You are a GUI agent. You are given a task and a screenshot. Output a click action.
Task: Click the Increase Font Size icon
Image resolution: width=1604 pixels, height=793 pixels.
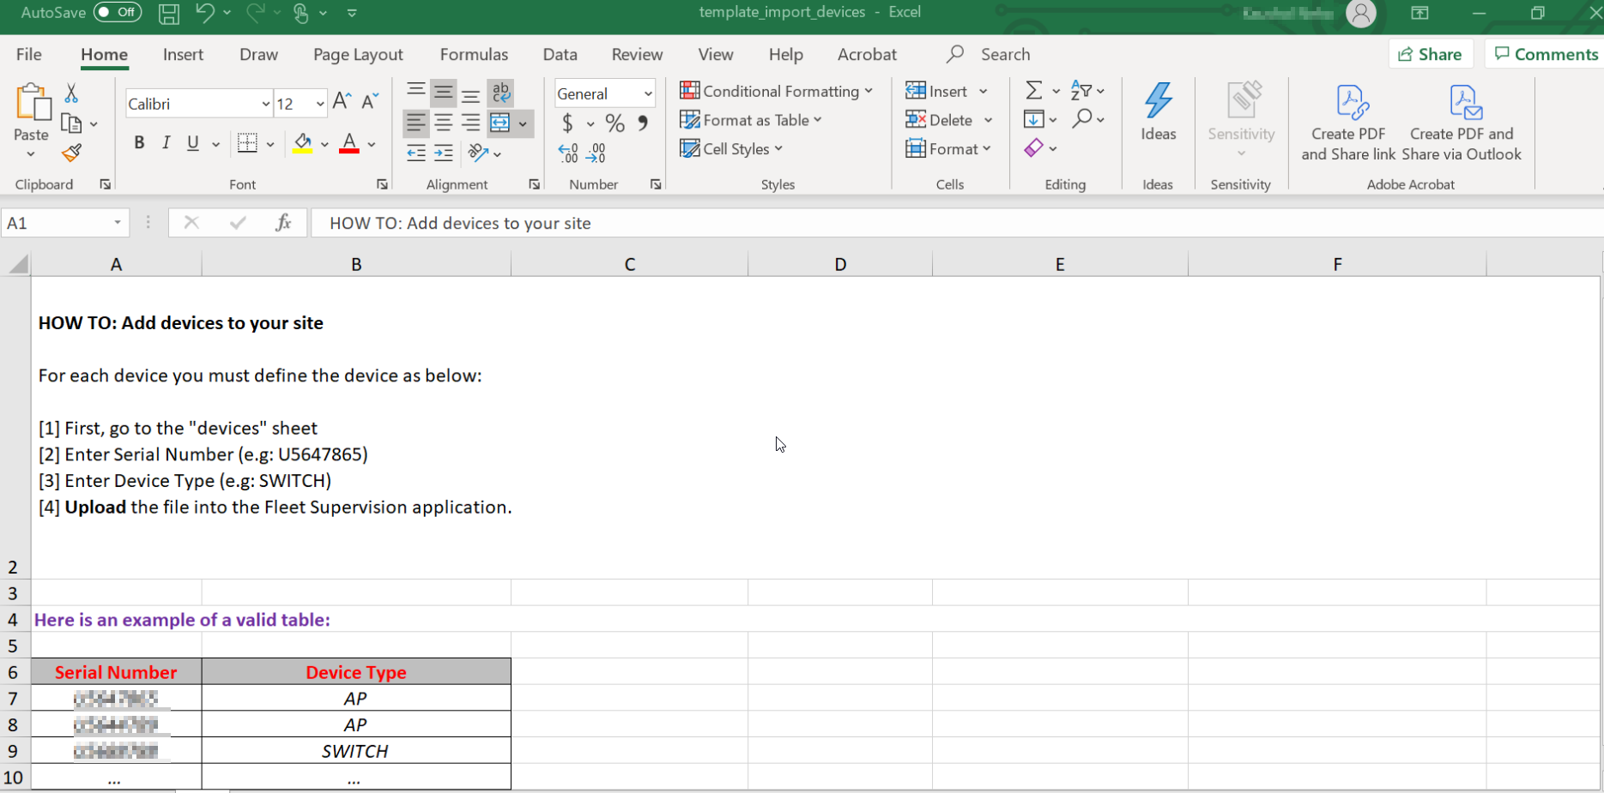342,102
